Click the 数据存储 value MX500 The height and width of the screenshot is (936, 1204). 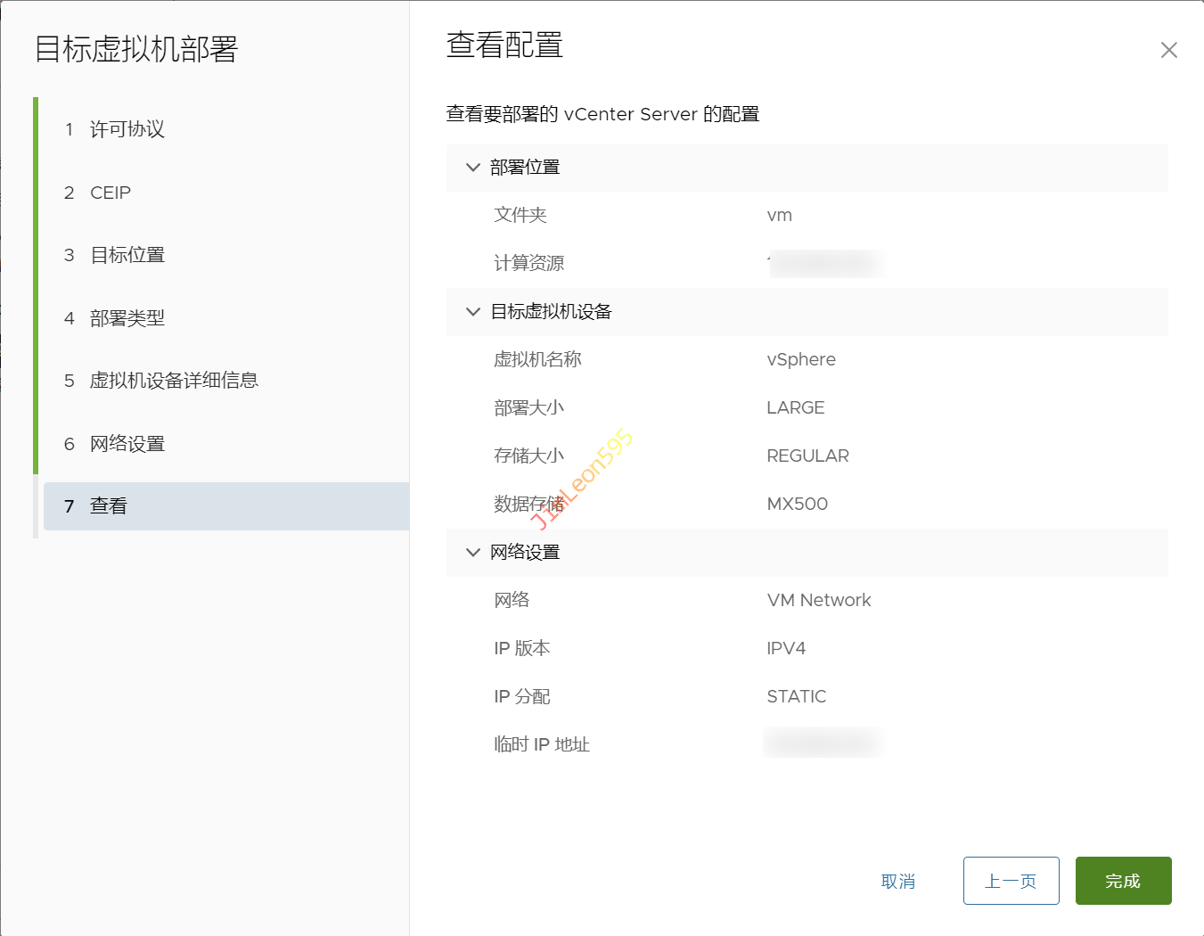[x=797, y=504]
